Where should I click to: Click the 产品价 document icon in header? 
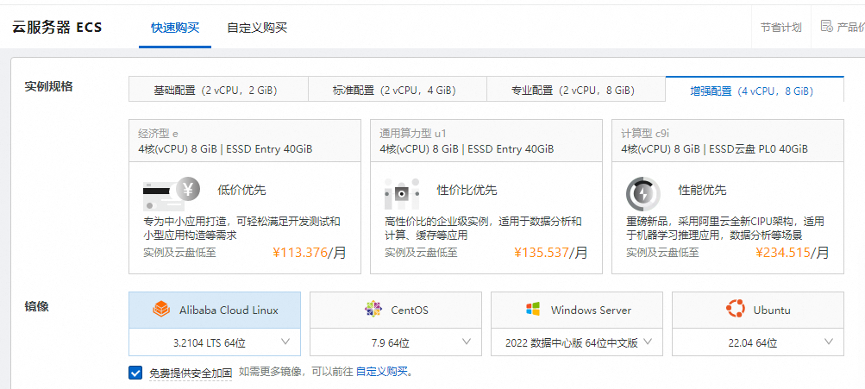pyautogui.click(x=827, y=27)
